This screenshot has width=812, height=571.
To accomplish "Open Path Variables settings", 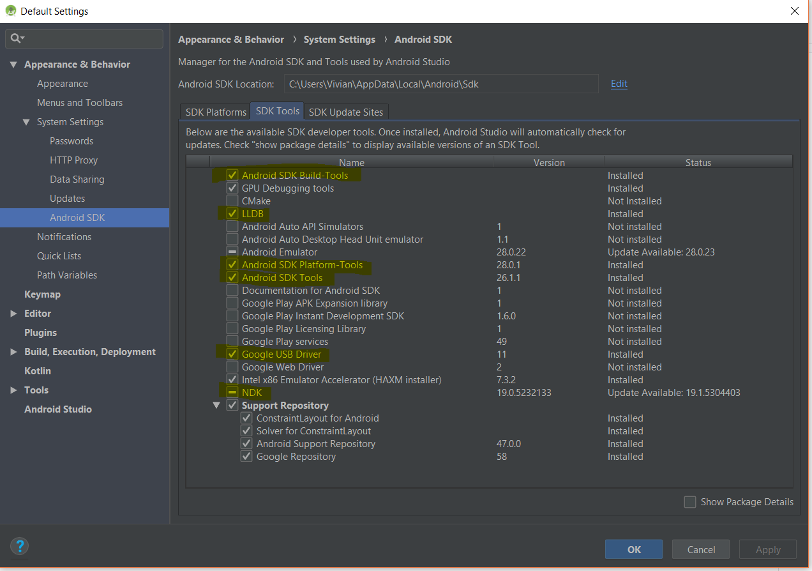I will click(x=67, y=275).
